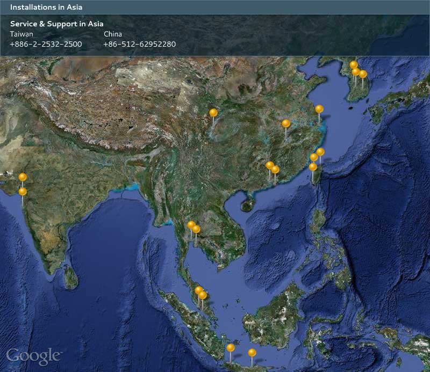Screen dimensions: 430x372
Task: Open the inland pin in east-central China
Action: point(286,123)
